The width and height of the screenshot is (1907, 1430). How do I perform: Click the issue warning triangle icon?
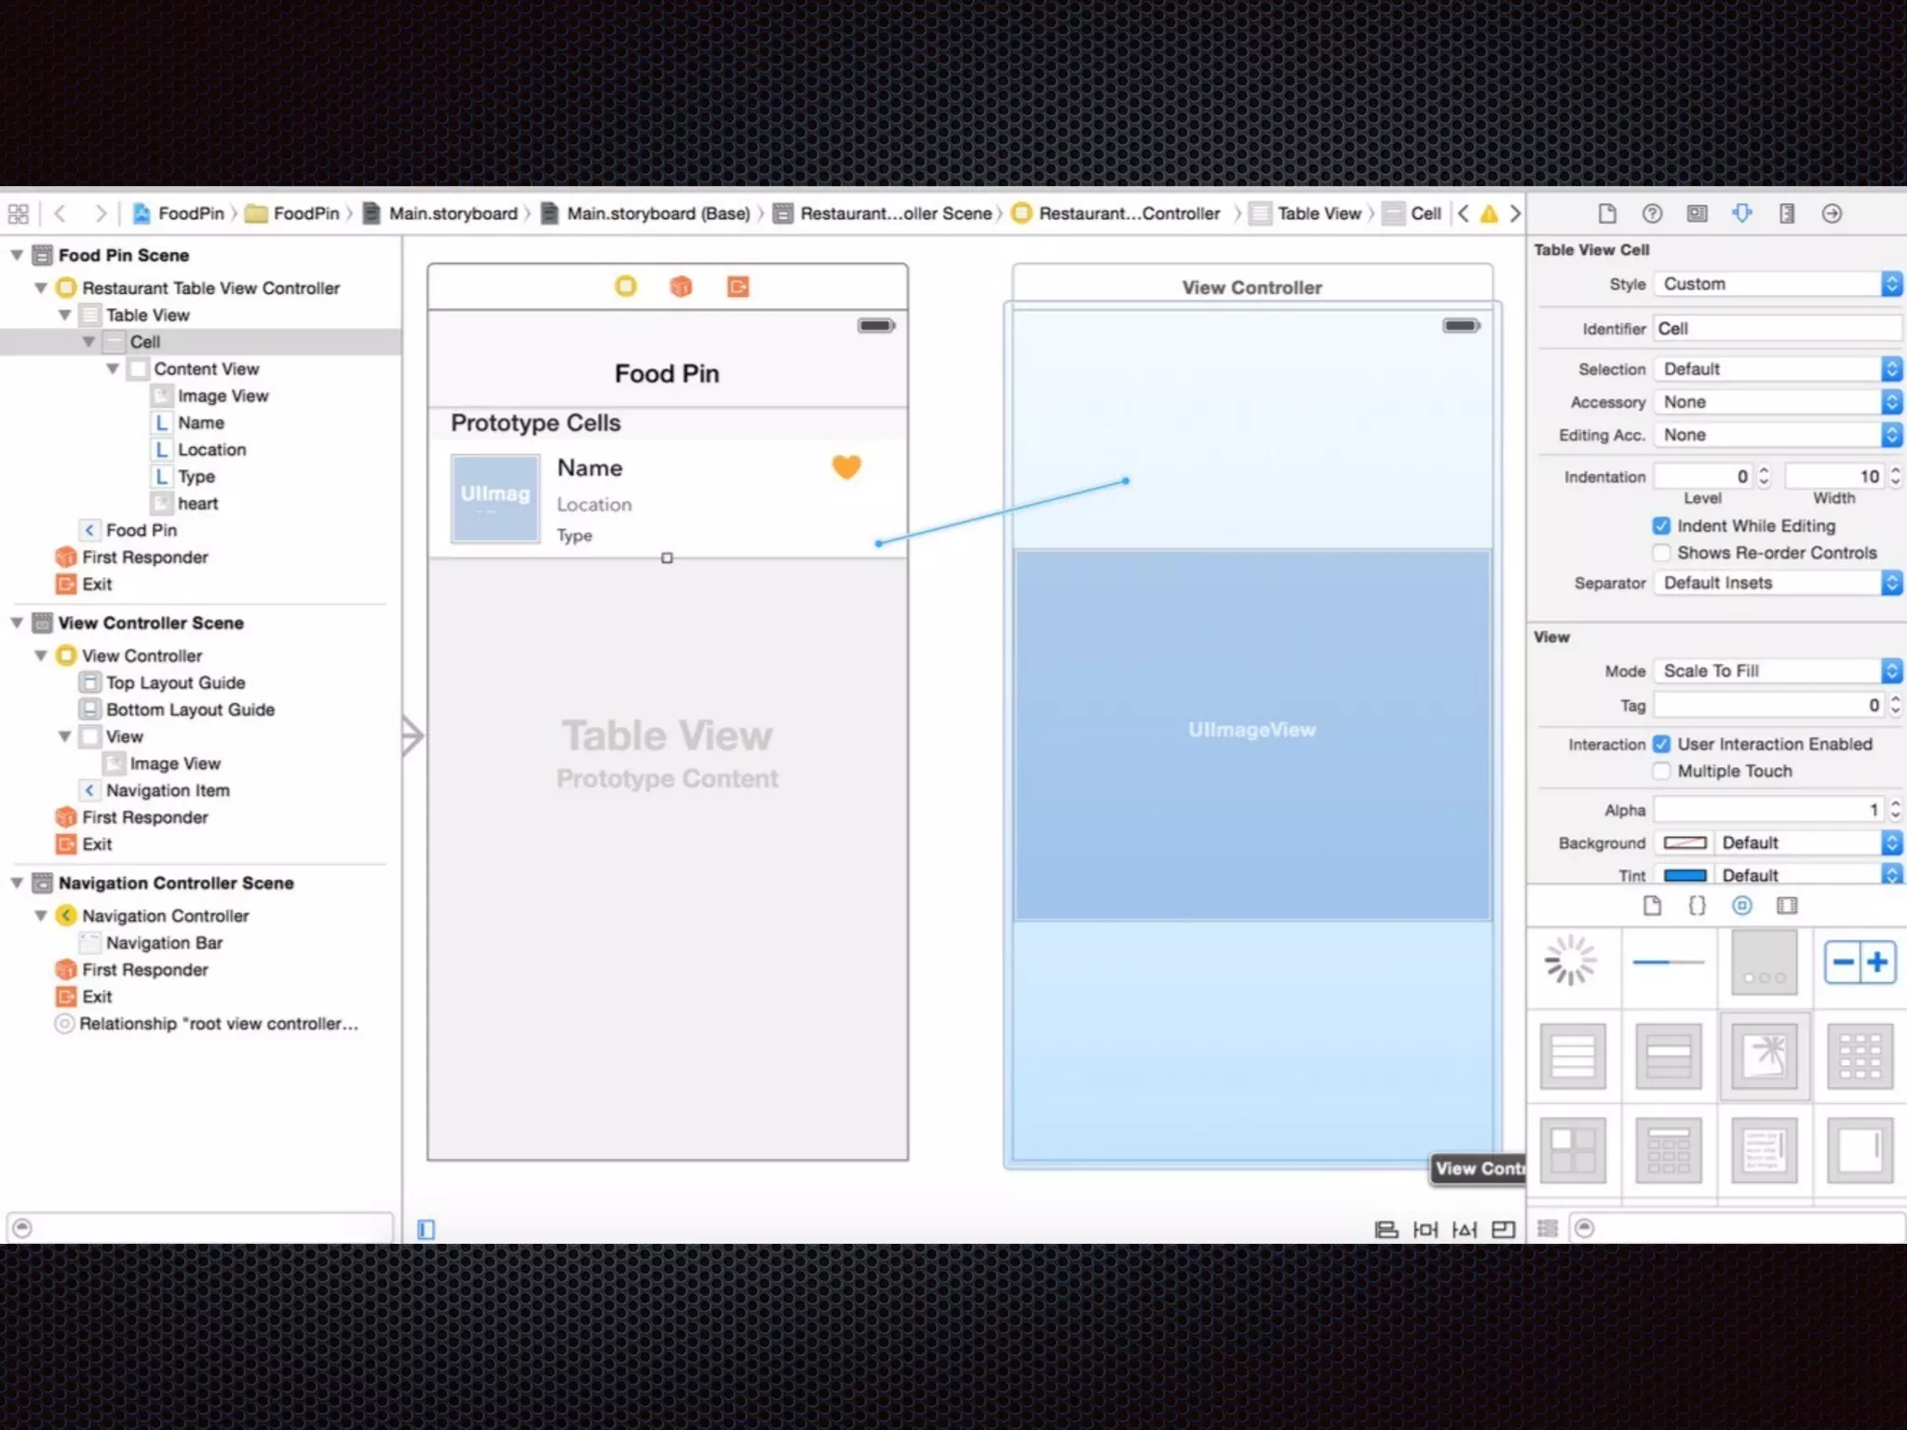pyautogui.click(x=1489, y=214)
